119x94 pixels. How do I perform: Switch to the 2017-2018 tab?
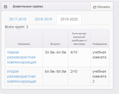coord(17,19)
